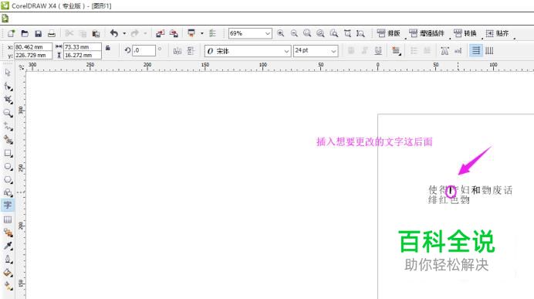The image size is (534, 299).
Task: Select the Text tool (字)
Action: (x=8, y=206)
